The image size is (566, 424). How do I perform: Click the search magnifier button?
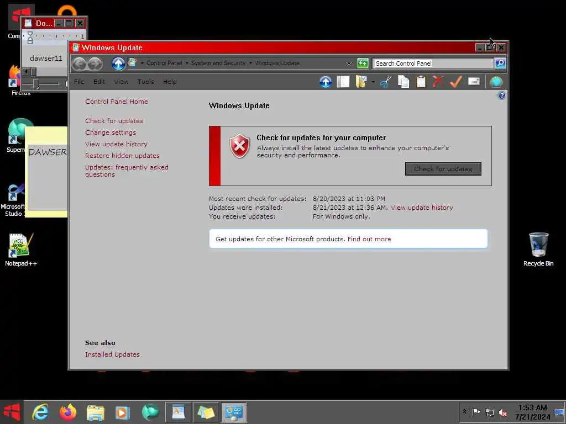point(500,63)
